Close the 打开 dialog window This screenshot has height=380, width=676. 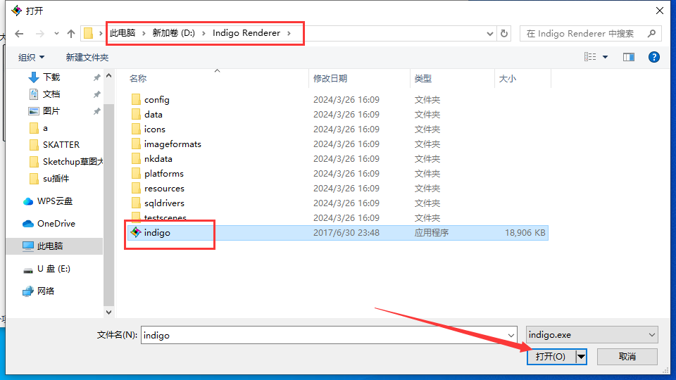pyautogui.click(x=660, y=11)
